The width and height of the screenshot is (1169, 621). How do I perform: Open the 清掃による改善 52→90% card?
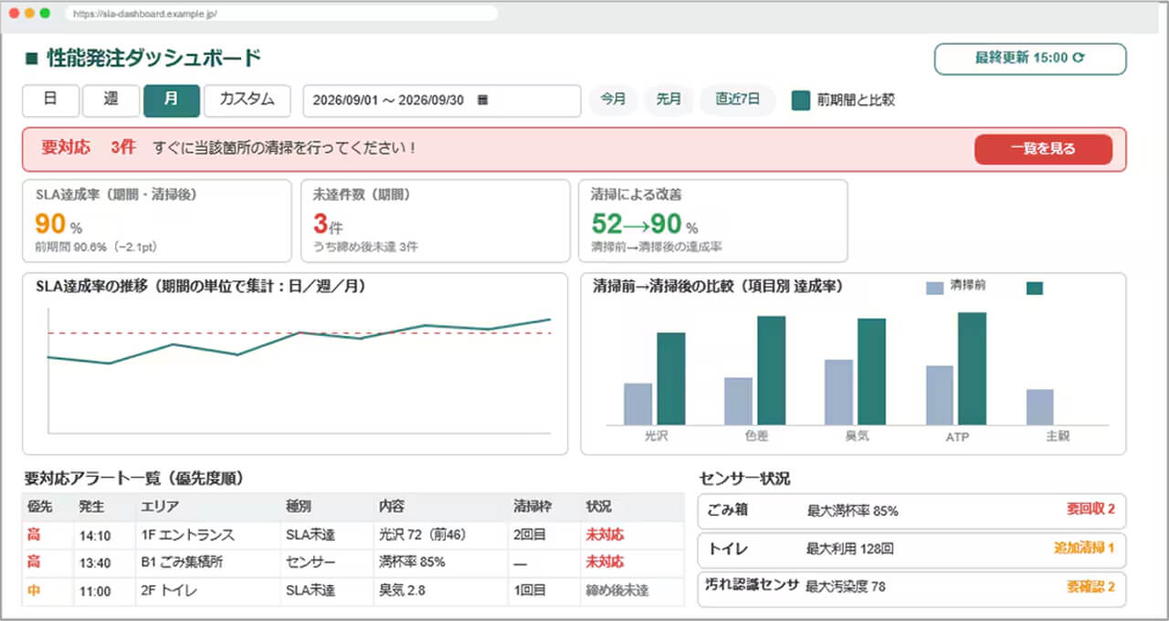click(712, 221)
